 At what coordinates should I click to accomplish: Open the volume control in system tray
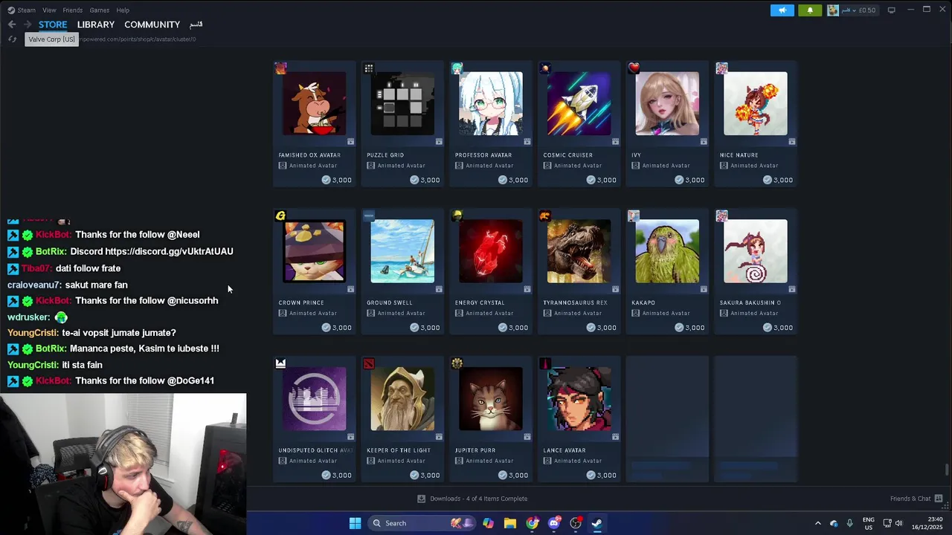[x=898, y=523]
